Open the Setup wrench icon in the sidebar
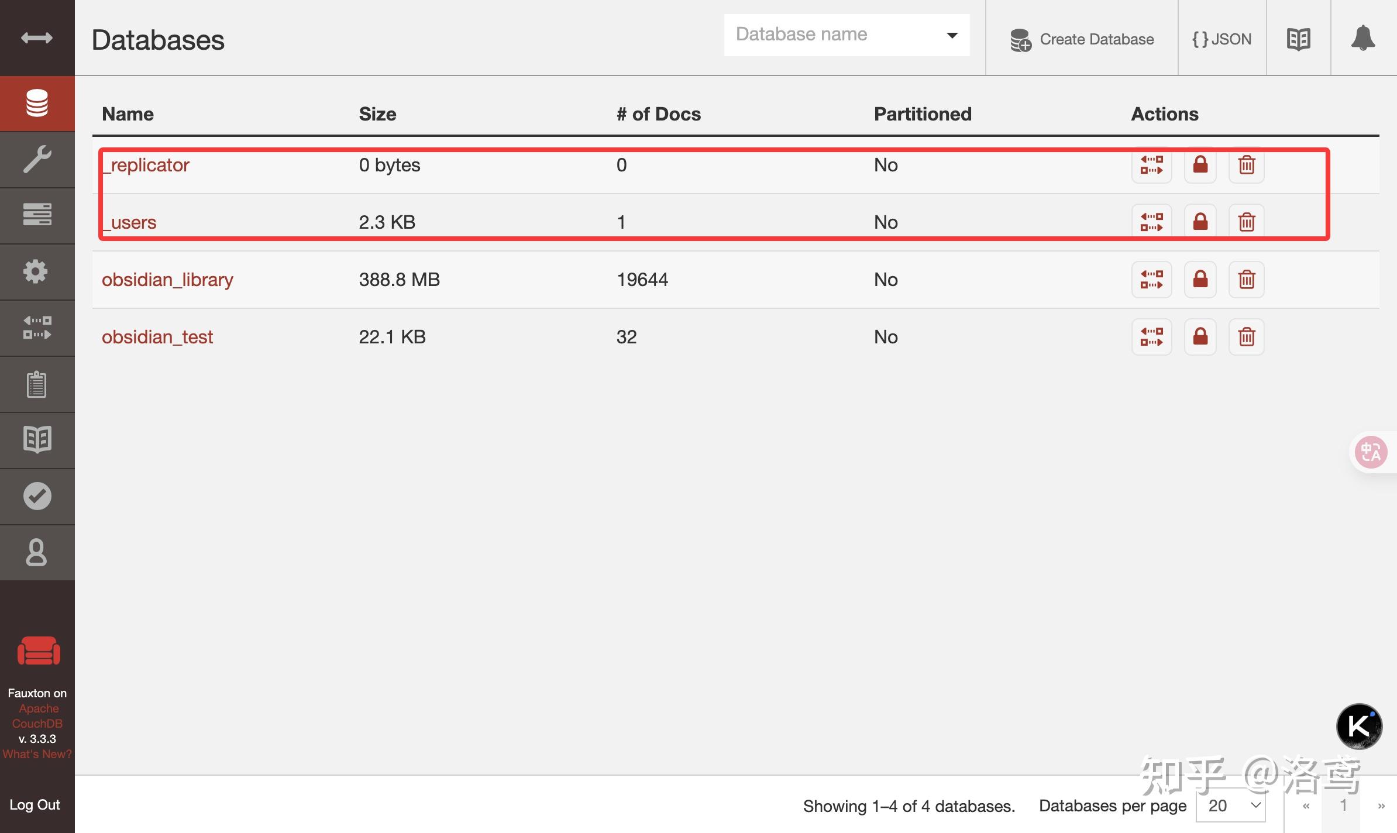The width and height of the screenshot is (1397, 833). click(37, 159)
